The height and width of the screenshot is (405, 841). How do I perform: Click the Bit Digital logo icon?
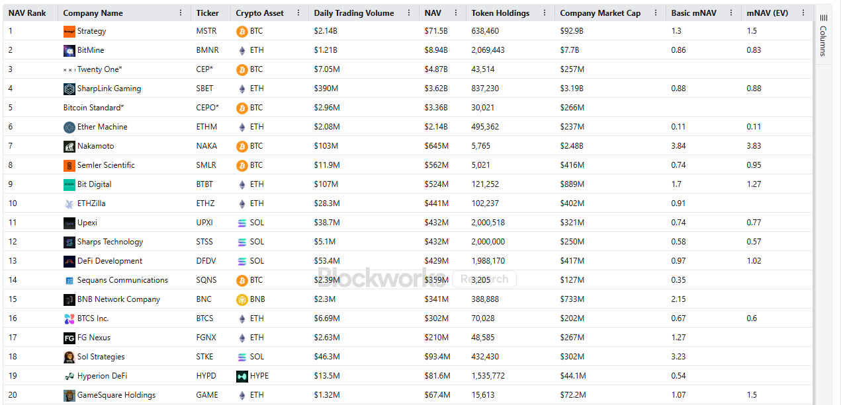tap(69, 184)
